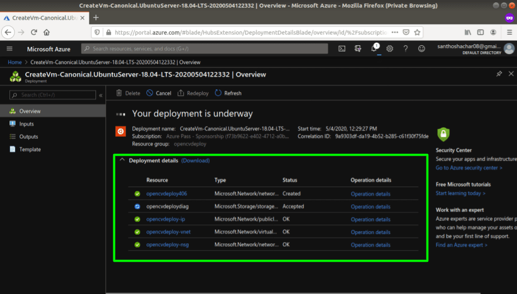Screen dimensions: 517x294
Task: Open the Firefox account icon
Action: [493, 32]
